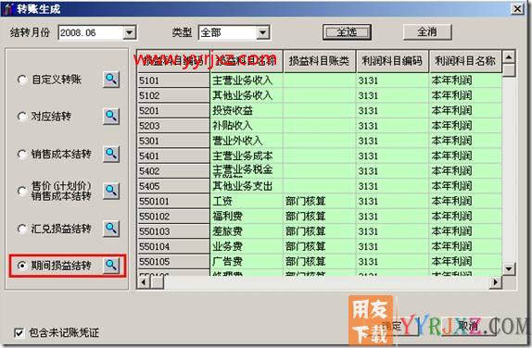The width and height of the screenshot is (532, 348).
Task: Click the 业务费 cell
Action: [x=247, y=246]
